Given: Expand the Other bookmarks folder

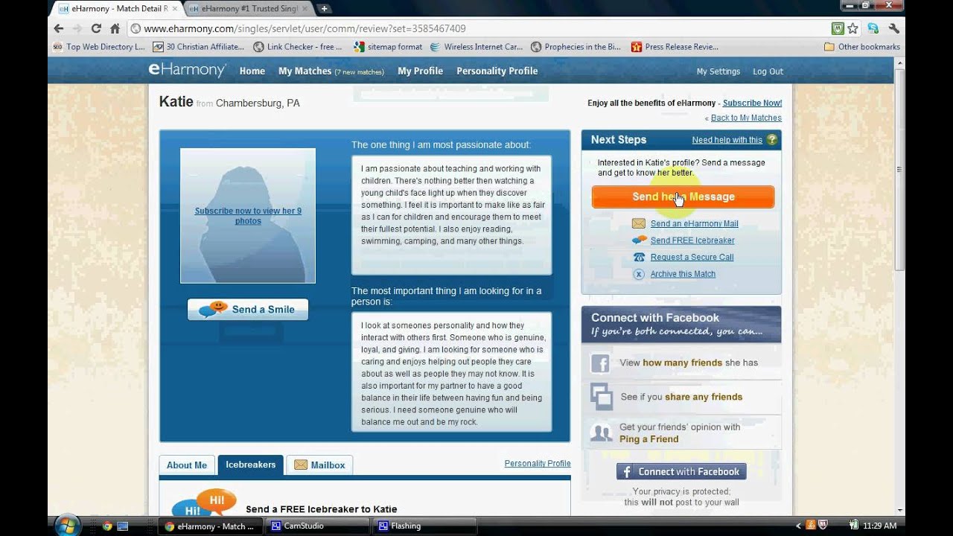Looking at the screenshot, I should click(x=862, y=46).
